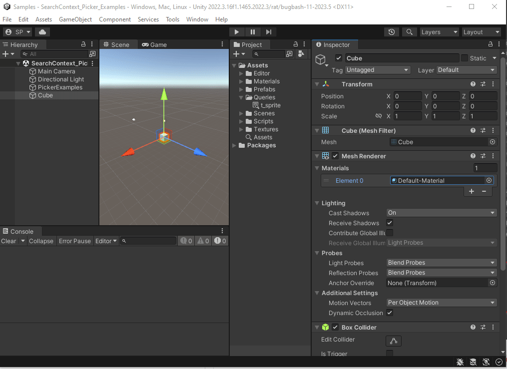Click the Pause button in toolbar
Screen dimensions: 507x369
coord(253,32)
